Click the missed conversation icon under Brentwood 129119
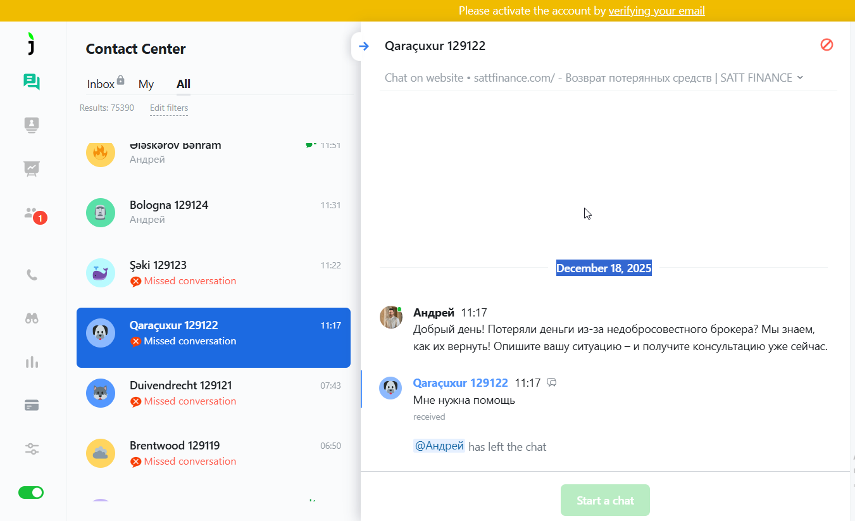 pyautogui.click(x=135, y=462)
